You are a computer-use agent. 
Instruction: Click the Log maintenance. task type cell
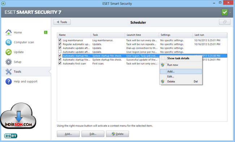tap(103, 40)
